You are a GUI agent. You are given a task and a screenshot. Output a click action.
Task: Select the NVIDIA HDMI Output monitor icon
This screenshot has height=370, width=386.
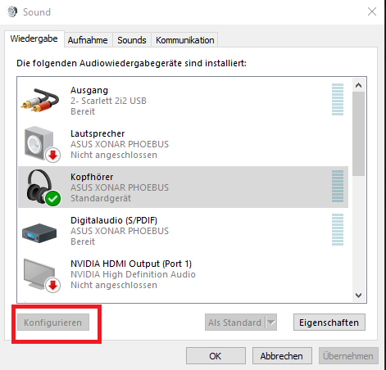(41, 275)
